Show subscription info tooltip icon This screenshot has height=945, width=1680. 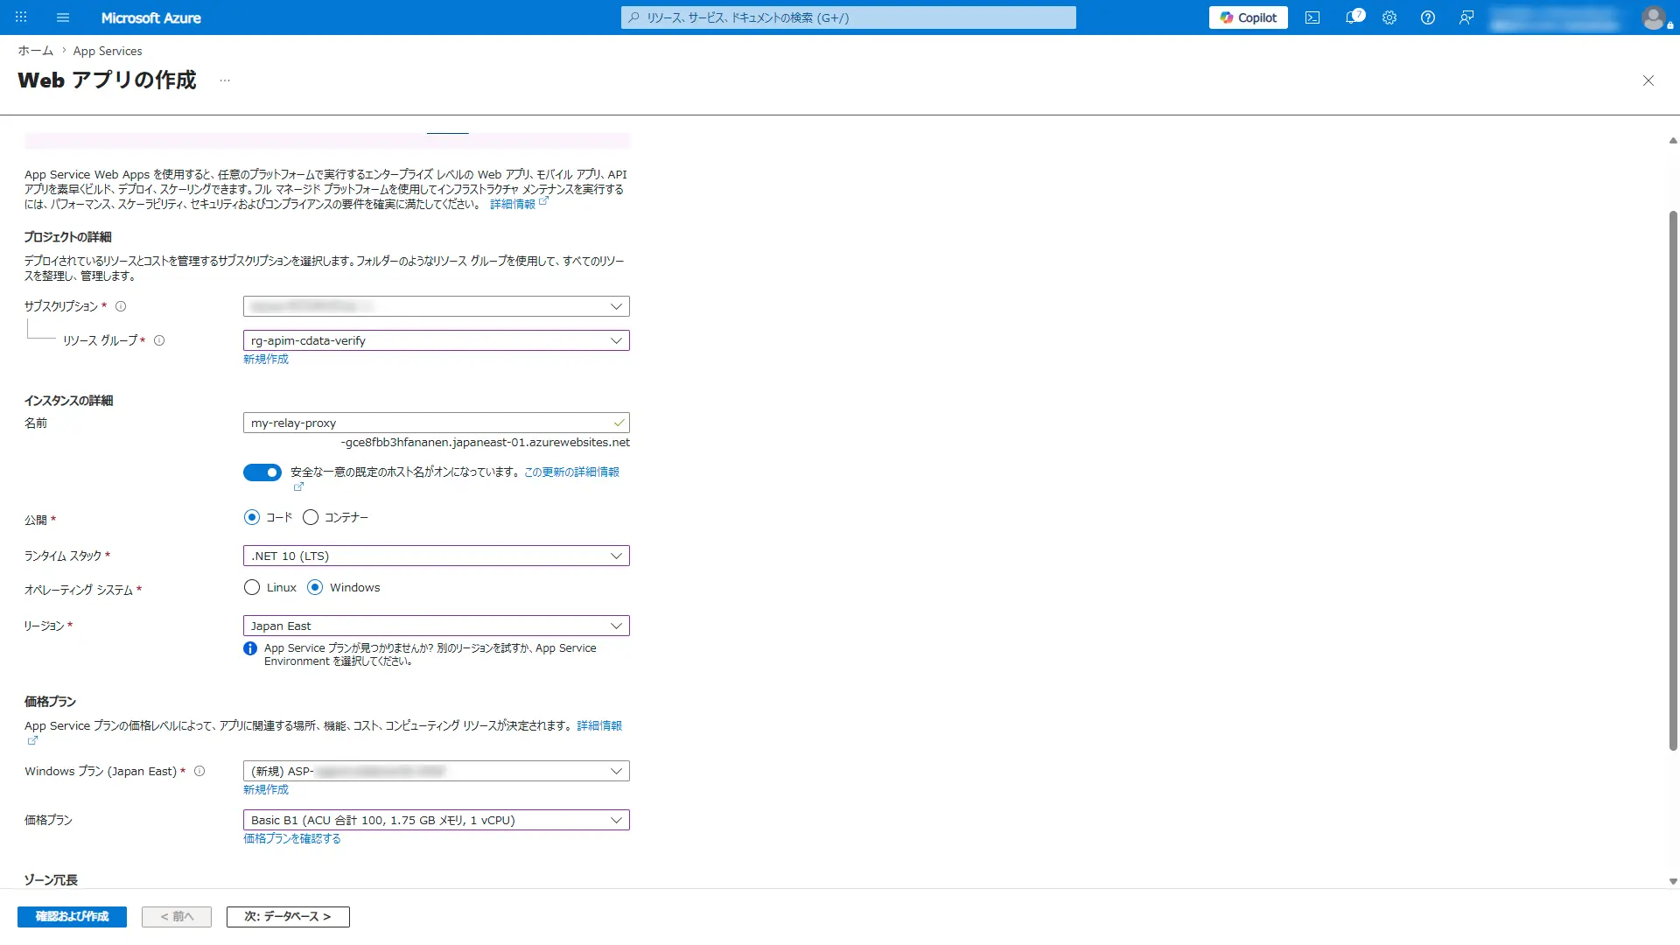pos(121,306)
